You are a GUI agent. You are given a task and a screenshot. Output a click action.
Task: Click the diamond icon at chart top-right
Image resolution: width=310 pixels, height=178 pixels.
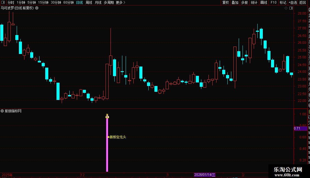[x=286, y=8]
